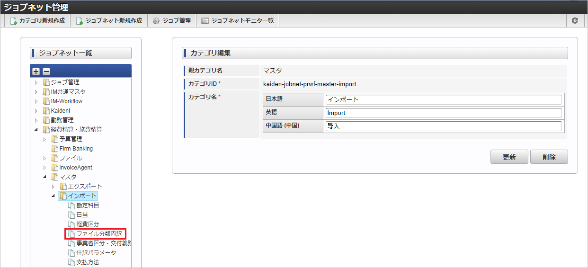Expand the invoiceAgent tree node arrow
Viewport: 588px width, 268px height.
[x=45, y=168]
